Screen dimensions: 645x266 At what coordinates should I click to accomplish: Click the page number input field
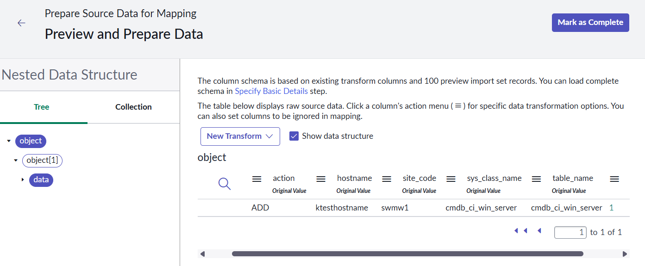(570, 232)
